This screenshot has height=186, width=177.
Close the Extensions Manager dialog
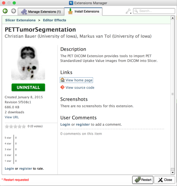pyautogui.click(x=165, y=180)
